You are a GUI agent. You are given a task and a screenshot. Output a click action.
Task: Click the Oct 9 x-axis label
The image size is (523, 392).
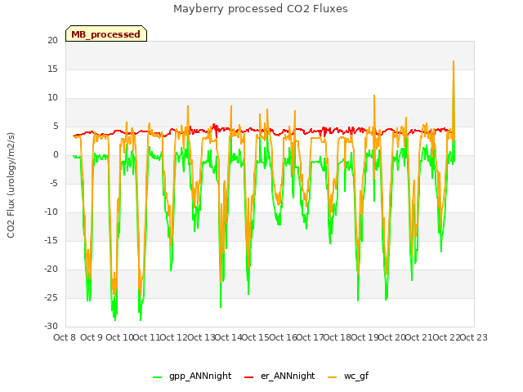pyautogui.click(x=92, y=337)
